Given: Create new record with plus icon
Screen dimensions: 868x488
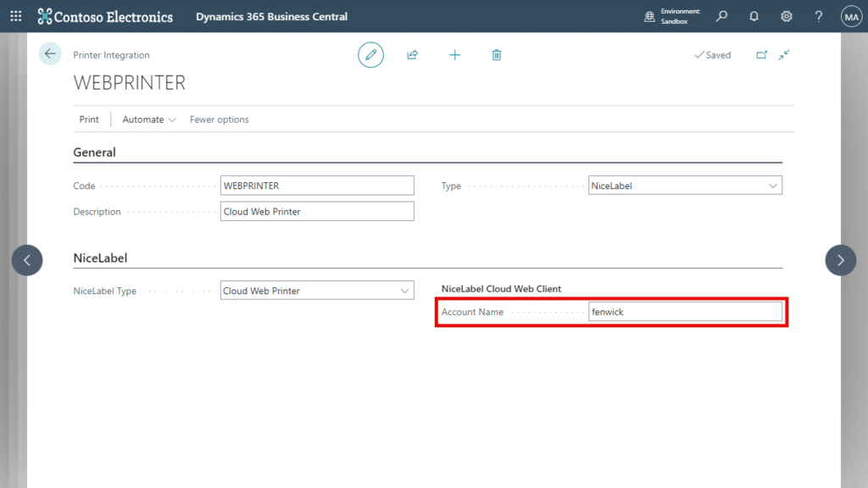Looking at the screenshot, I should [x=455, y=54].
